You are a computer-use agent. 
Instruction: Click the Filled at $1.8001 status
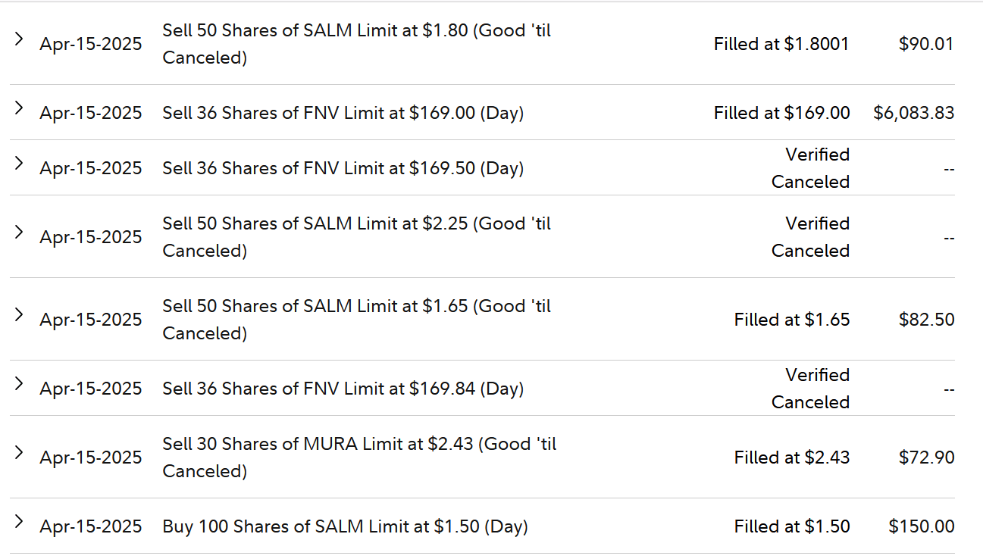(x=781, y=44)
